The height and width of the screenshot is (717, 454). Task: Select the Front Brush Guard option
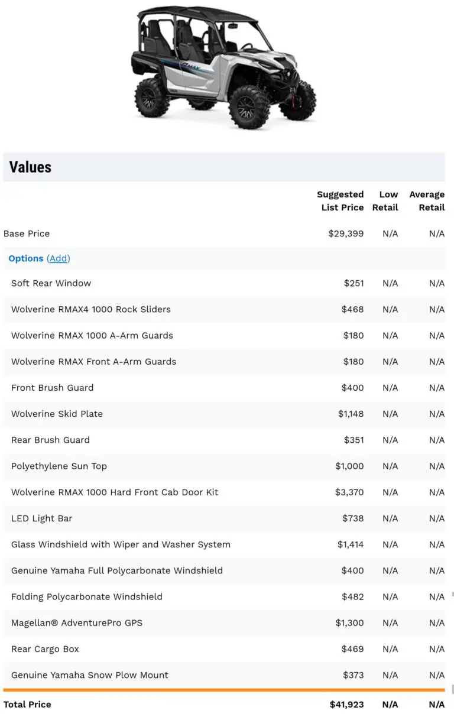pyautogui.click(x=52, y=388)
